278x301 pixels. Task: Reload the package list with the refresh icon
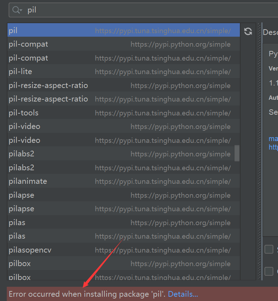(248, 31)
